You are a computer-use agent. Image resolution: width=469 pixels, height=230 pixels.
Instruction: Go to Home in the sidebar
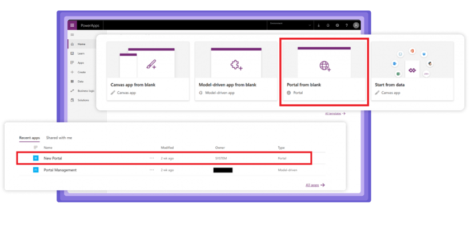coord(82,44)
